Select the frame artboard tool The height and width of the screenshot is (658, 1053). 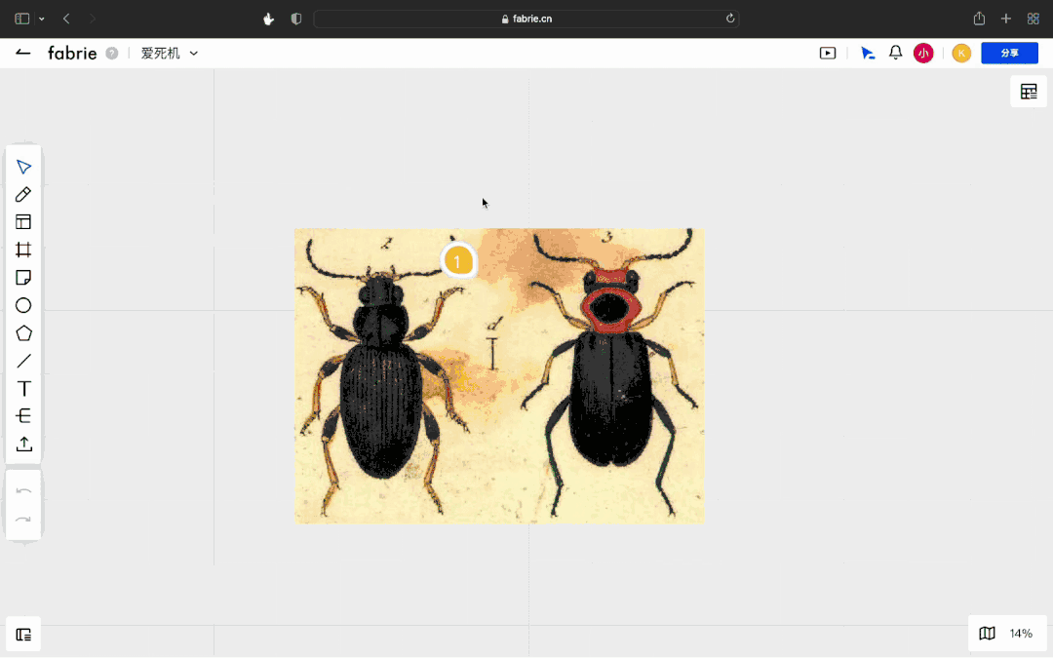coord(23,250)
